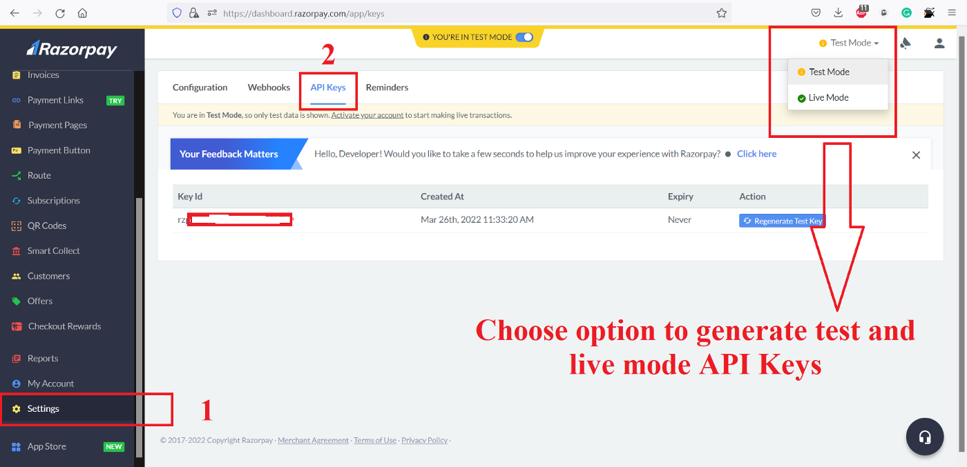Click the headphones support chat icon
The width and height of the screenshot is (967, 467).
pyautogui.click(x=924, y=437)
